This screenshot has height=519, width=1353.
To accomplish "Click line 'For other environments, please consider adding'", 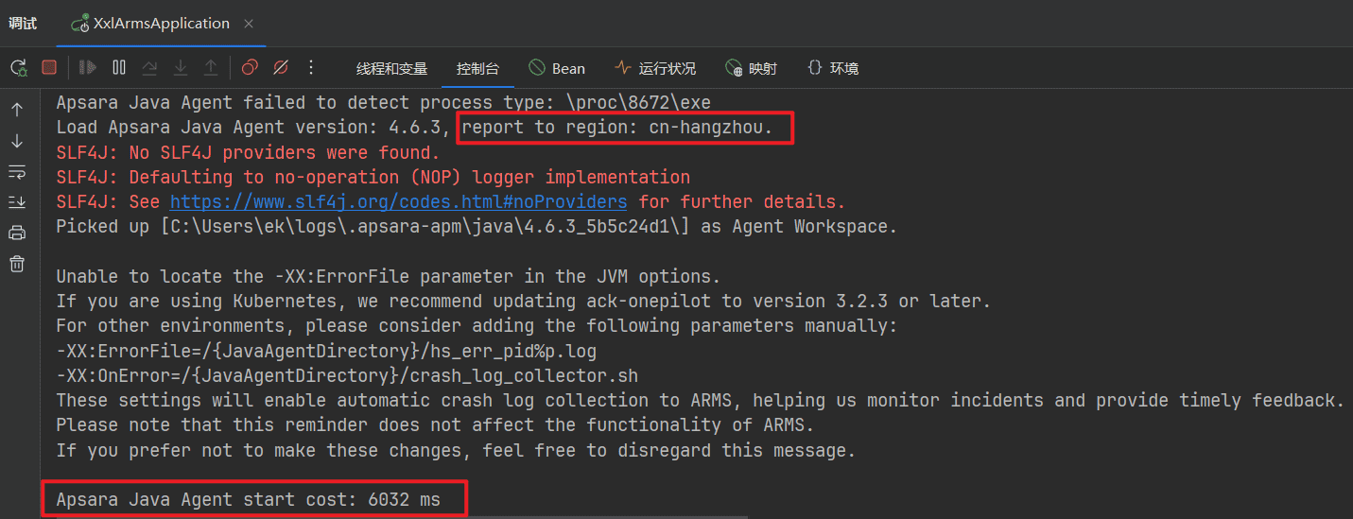I will click(x=477, y=325).
